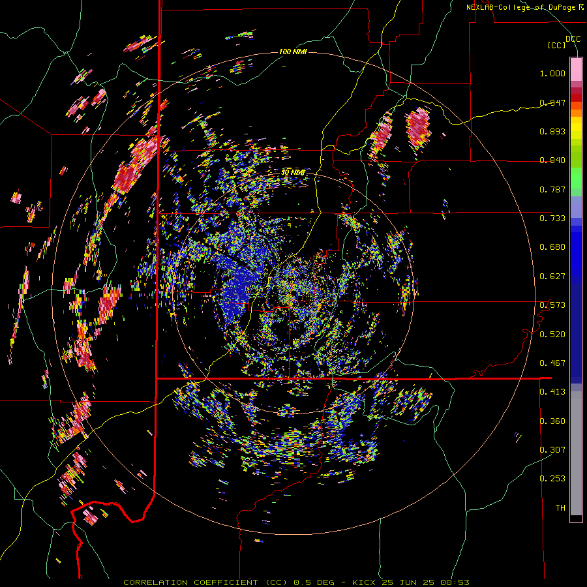
Task: Click the 0.627 legend value
Action: pos(552,277)
